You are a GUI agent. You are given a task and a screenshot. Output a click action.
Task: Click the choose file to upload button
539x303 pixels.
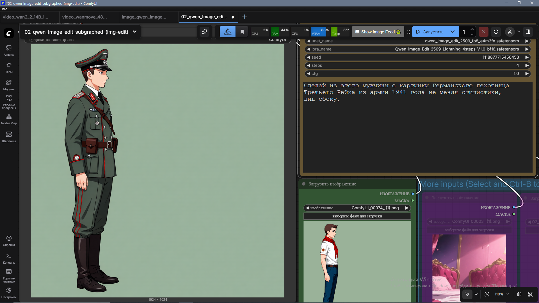click(x=357, y=216)
